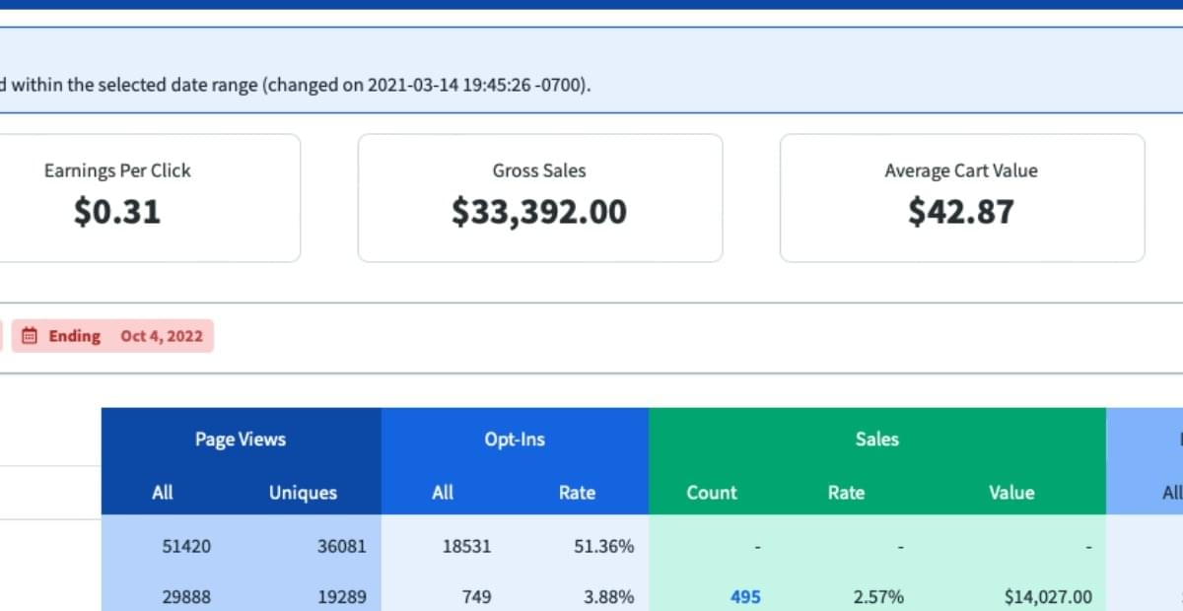
Task: Select the 2.57% sales rate cell
Action: point(877,596)
